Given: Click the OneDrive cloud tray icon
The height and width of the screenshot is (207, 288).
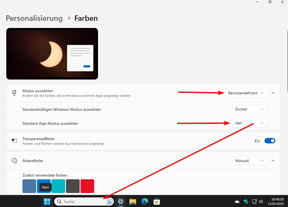Looking at the screenshot, I should 237,202.
